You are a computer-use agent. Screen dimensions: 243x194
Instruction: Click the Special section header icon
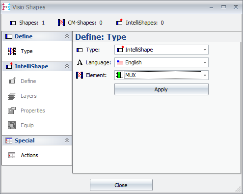pyautogui.click(x=9, y=140)
